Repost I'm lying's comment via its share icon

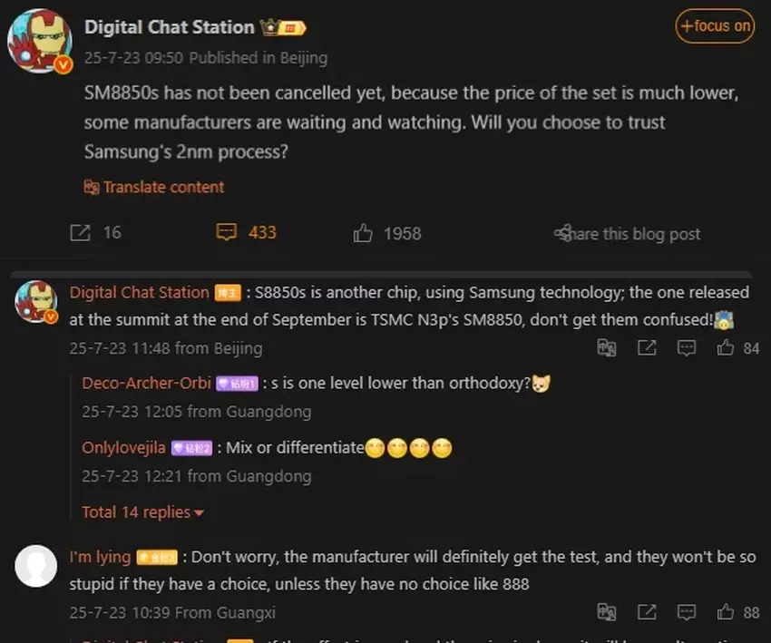click(647, 612)
